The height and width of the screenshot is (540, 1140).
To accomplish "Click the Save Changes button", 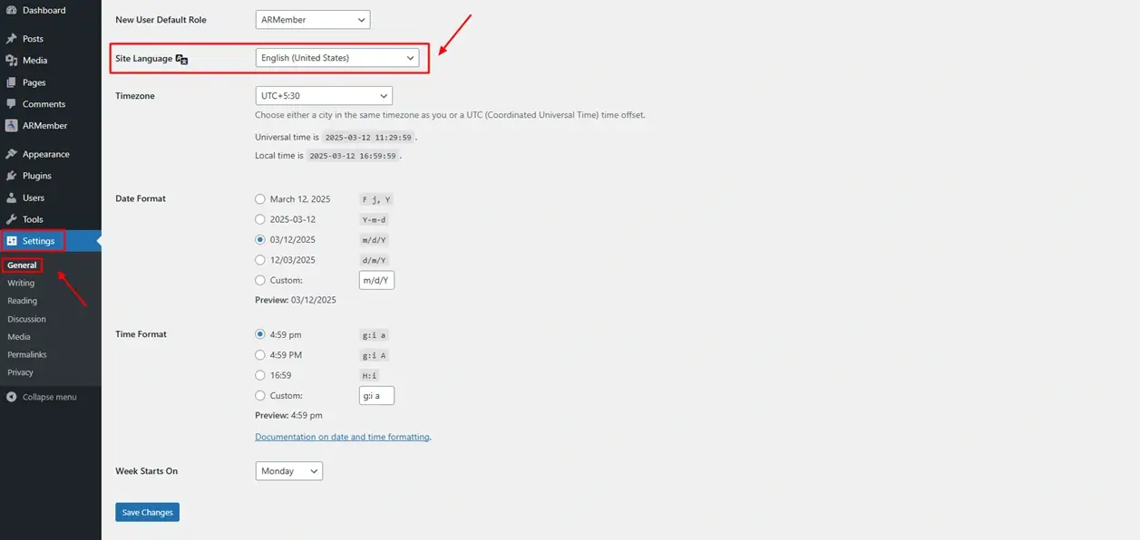I will point(147,512).
